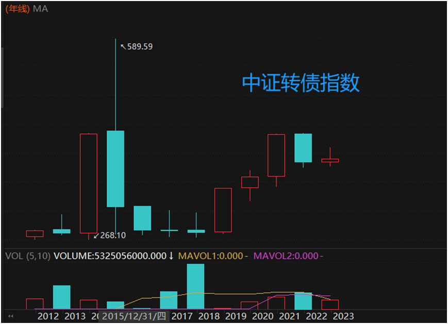Click the red 2021 volume bar
Viewport: 448px width, 324px height.
tap(276, 303)
